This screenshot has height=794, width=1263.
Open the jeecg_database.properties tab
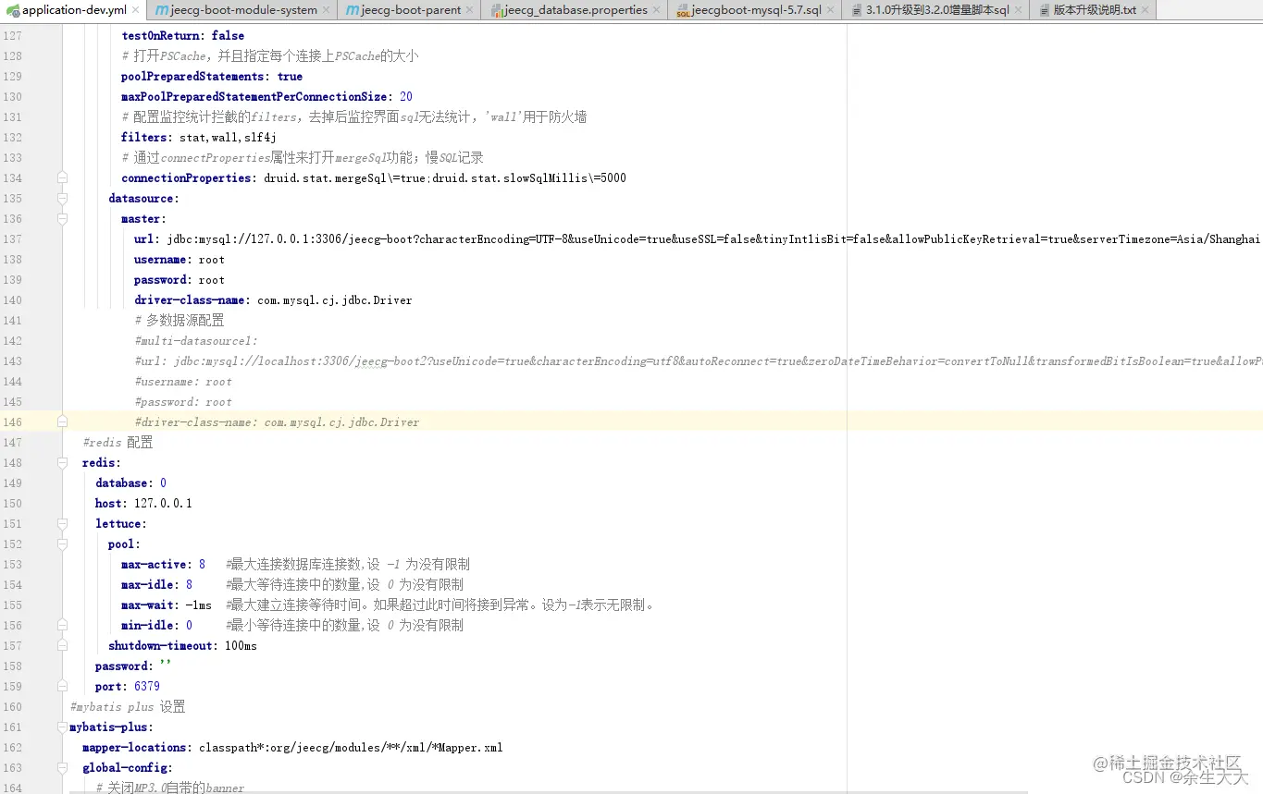575,10
